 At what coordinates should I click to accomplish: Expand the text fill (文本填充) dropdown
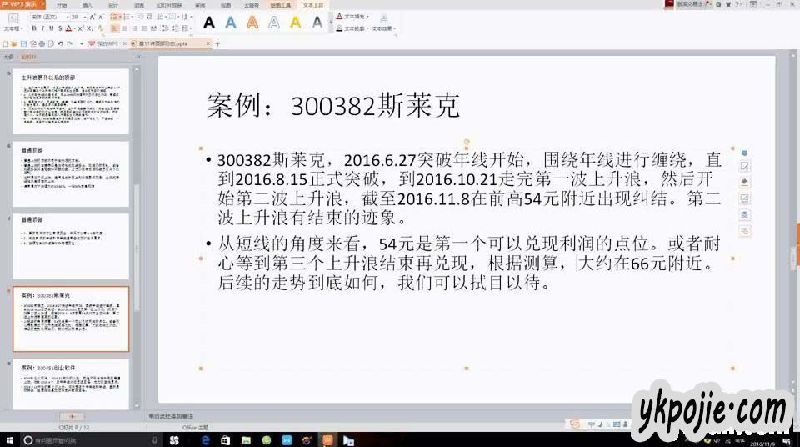[x=369, y=17]
